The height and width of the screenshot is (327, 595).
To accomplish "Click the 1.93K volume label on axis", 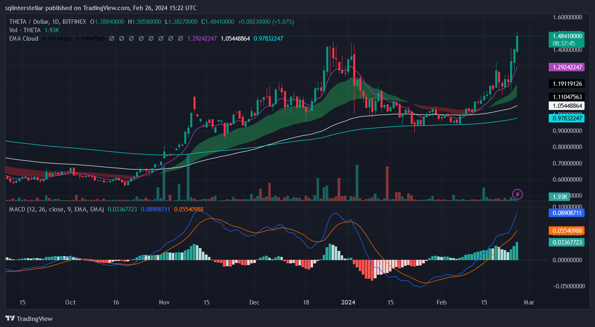I will pos(559,197).
